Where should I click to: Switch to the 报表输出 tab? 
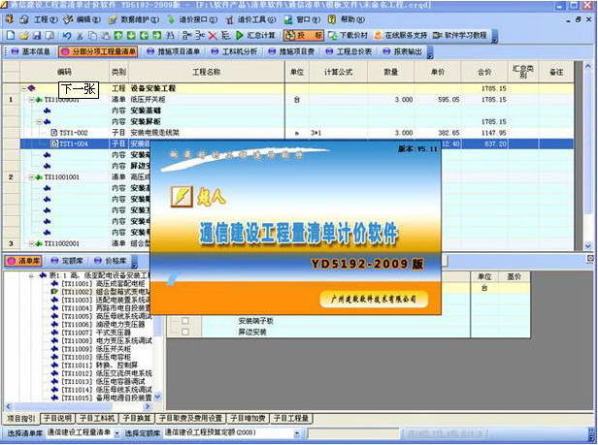pyautogui.click(x=403, y=51)
